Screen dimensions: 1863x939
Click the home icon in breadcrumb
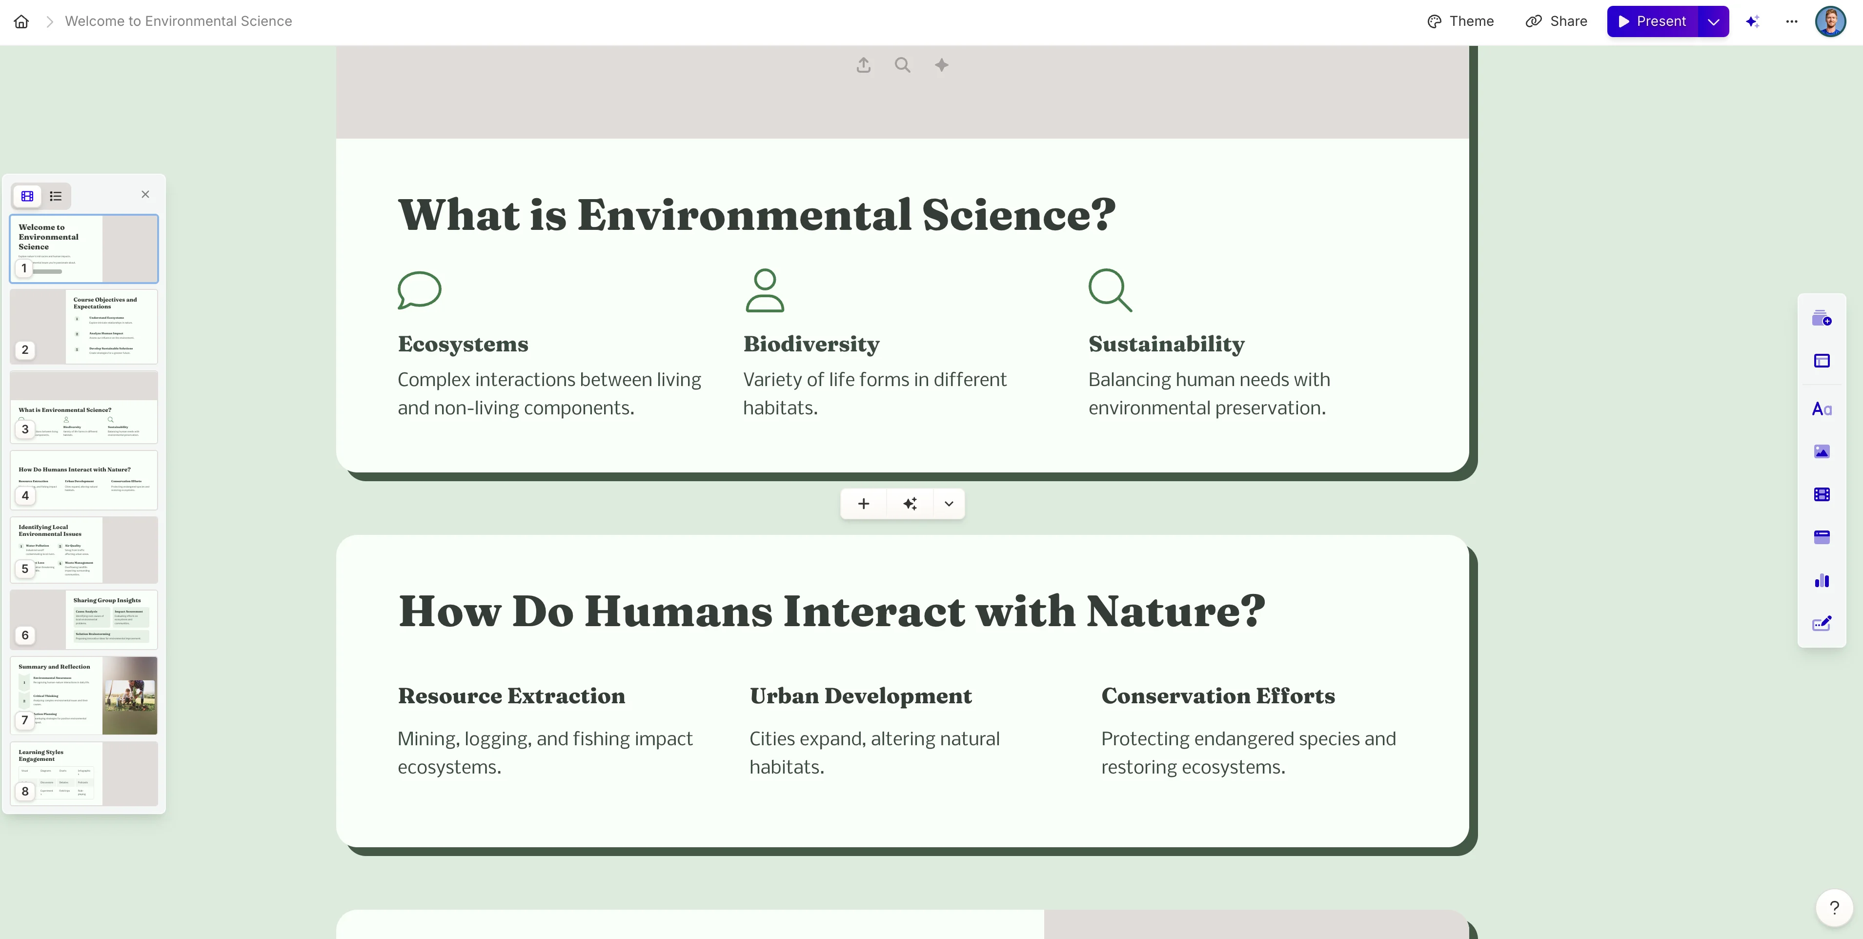point(21,21)
